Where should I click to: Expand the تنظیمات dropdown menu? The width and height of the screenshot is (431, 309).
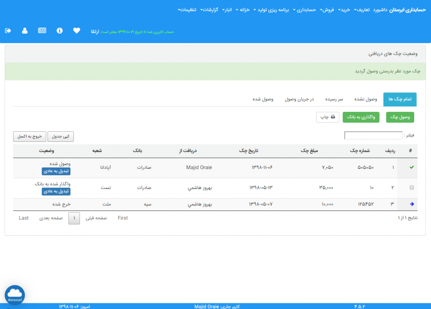[x=187, y=10]
